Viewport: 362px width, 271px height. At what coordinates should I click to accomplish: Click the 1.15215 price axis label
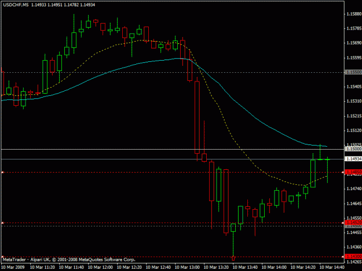pos(354,116)
